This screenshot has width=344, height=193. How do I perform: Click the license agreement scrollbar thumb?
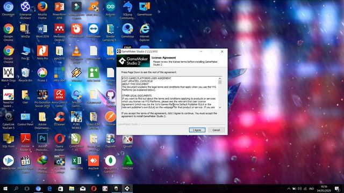tap(220, 82)
